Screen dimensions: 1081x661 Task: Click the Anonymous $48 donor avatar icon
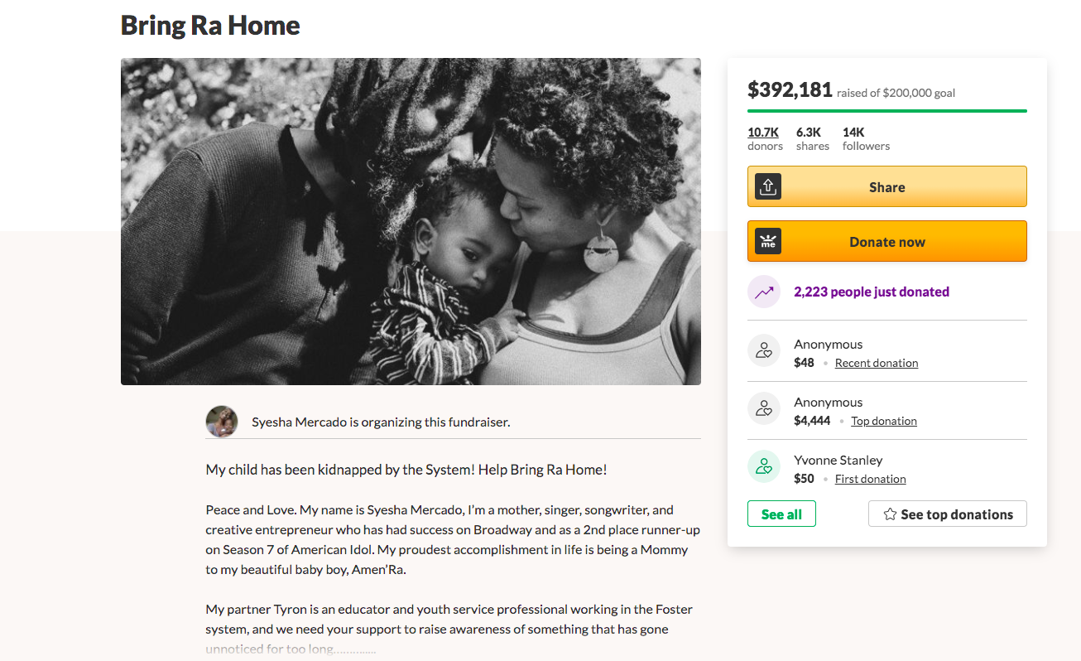click(x=764, y=350)
